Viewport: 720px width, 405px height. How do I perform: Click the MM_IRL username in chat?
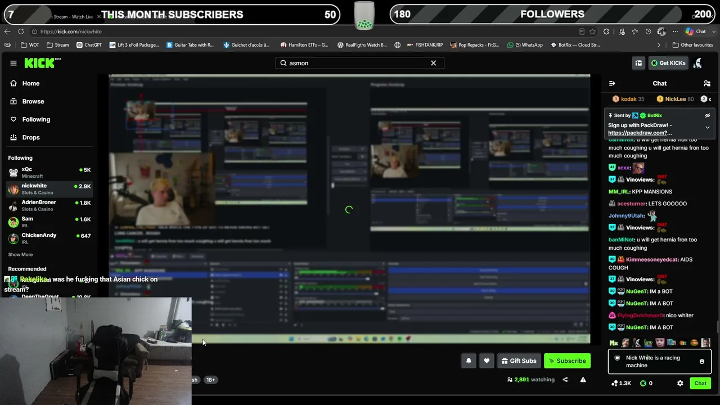coord(618,192)
